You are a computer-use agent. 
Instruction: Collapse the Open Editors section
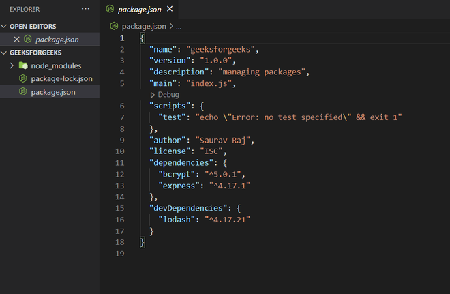pos(4,26)
